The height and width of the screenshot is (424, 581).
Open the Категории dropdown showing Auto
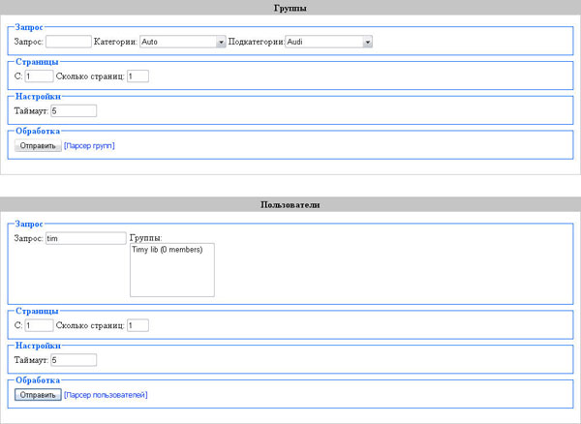click(x=183, y=42)
